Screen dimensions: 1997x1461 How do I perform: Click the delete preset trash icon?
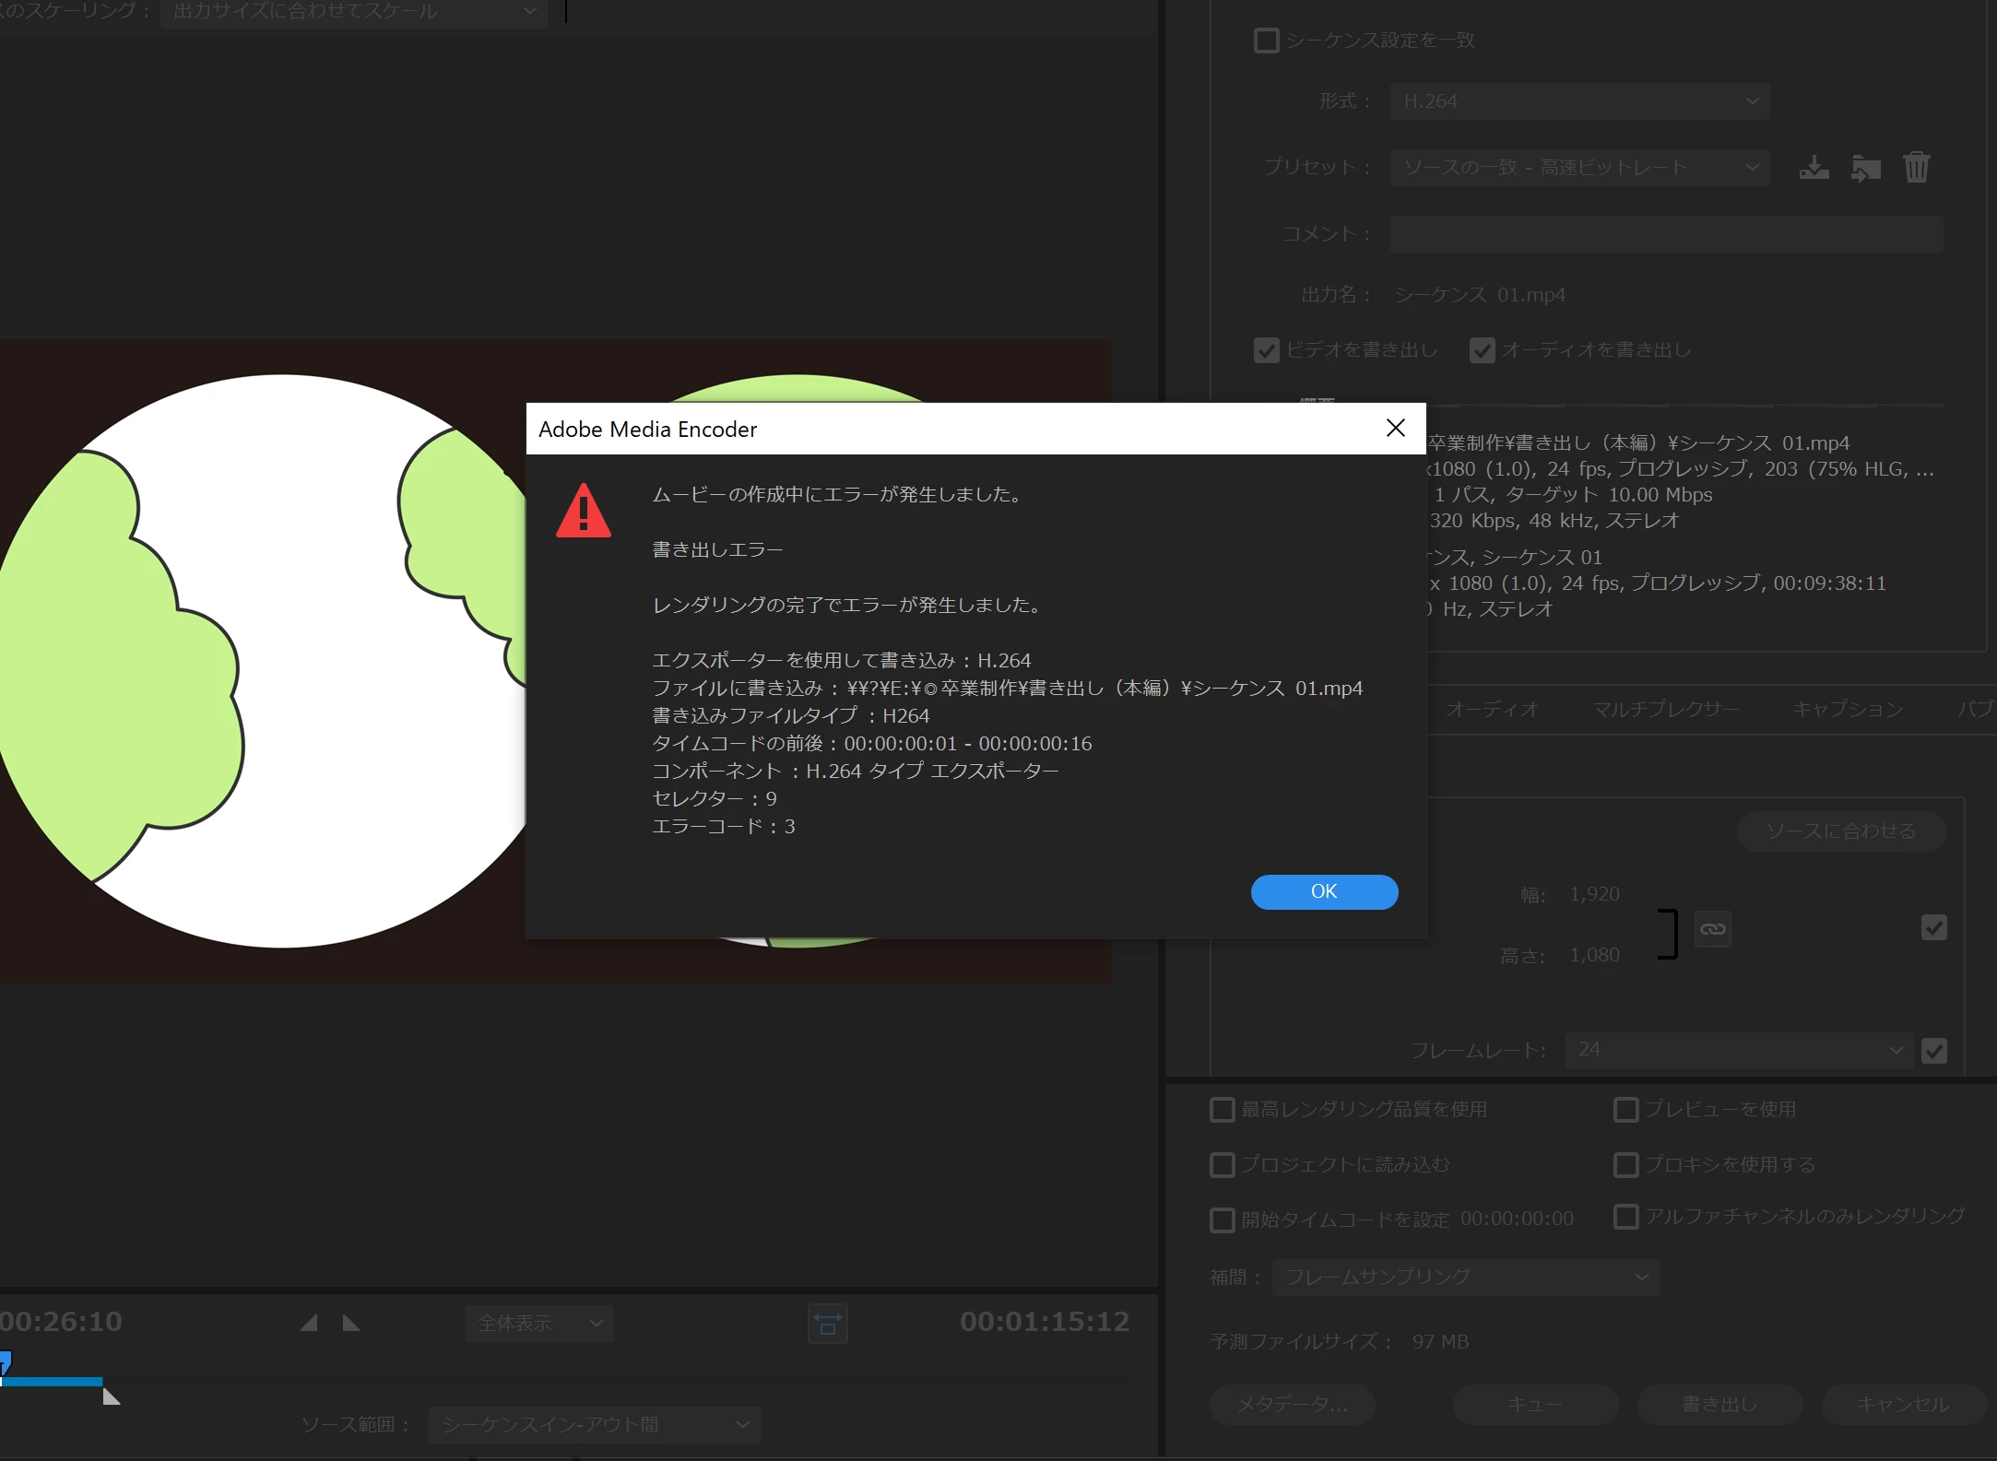click(x=1916, y=168)
